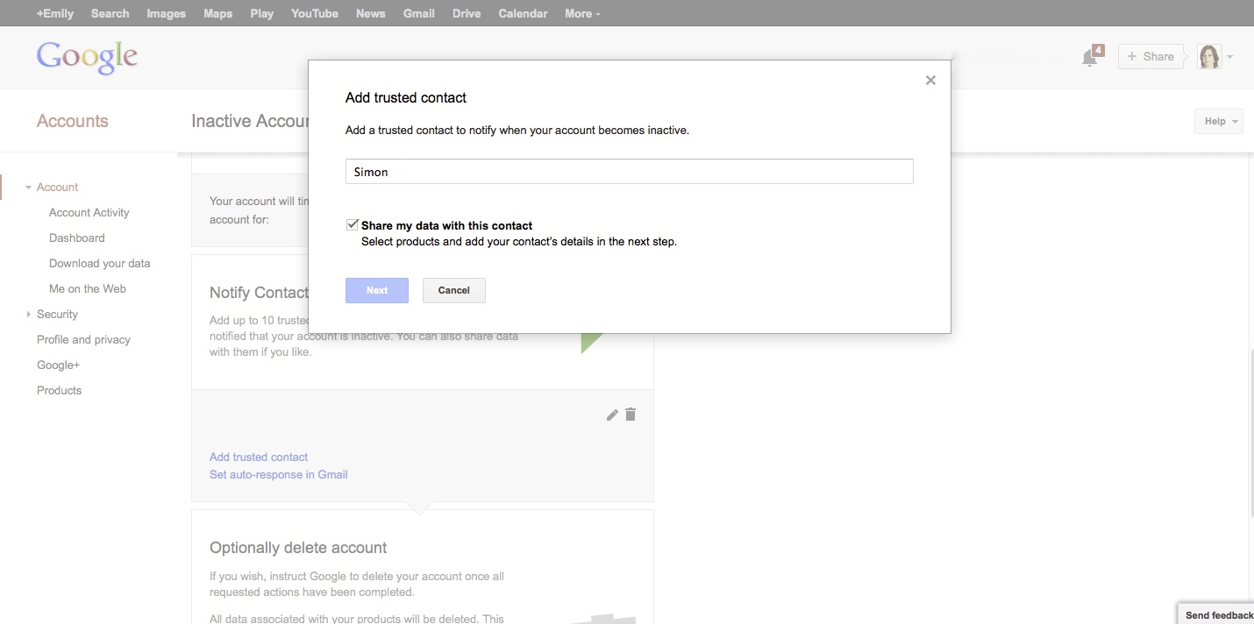Open the More dropdown in top bar
This screenshot has height=624, width=1254.
(582, 14)
